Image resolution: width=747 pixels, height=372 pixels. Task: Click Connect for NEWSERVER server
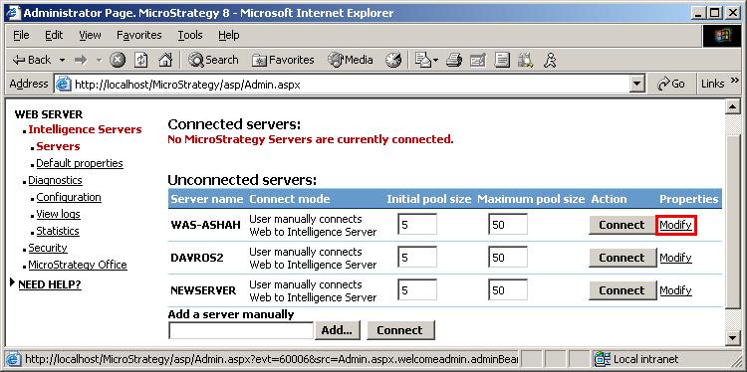point(622,290)
